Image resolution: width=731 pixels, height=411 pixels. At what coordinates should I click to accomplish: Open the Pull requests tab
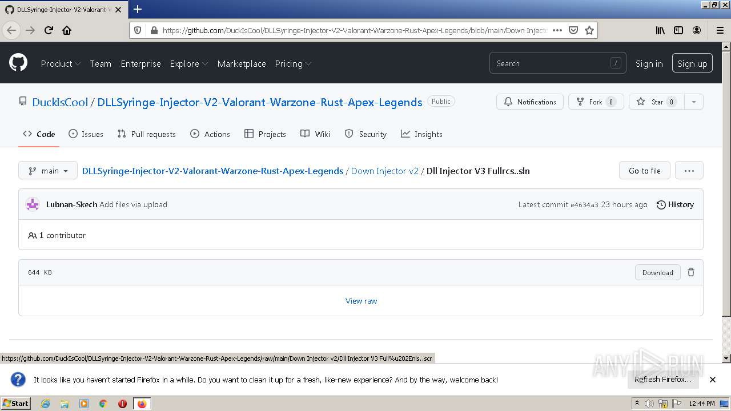(146, 134)
